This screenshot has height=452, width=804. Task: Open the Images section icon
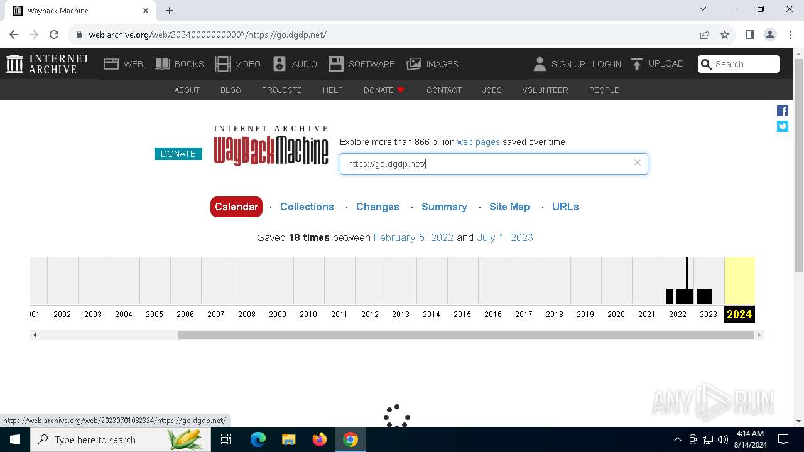414,63
